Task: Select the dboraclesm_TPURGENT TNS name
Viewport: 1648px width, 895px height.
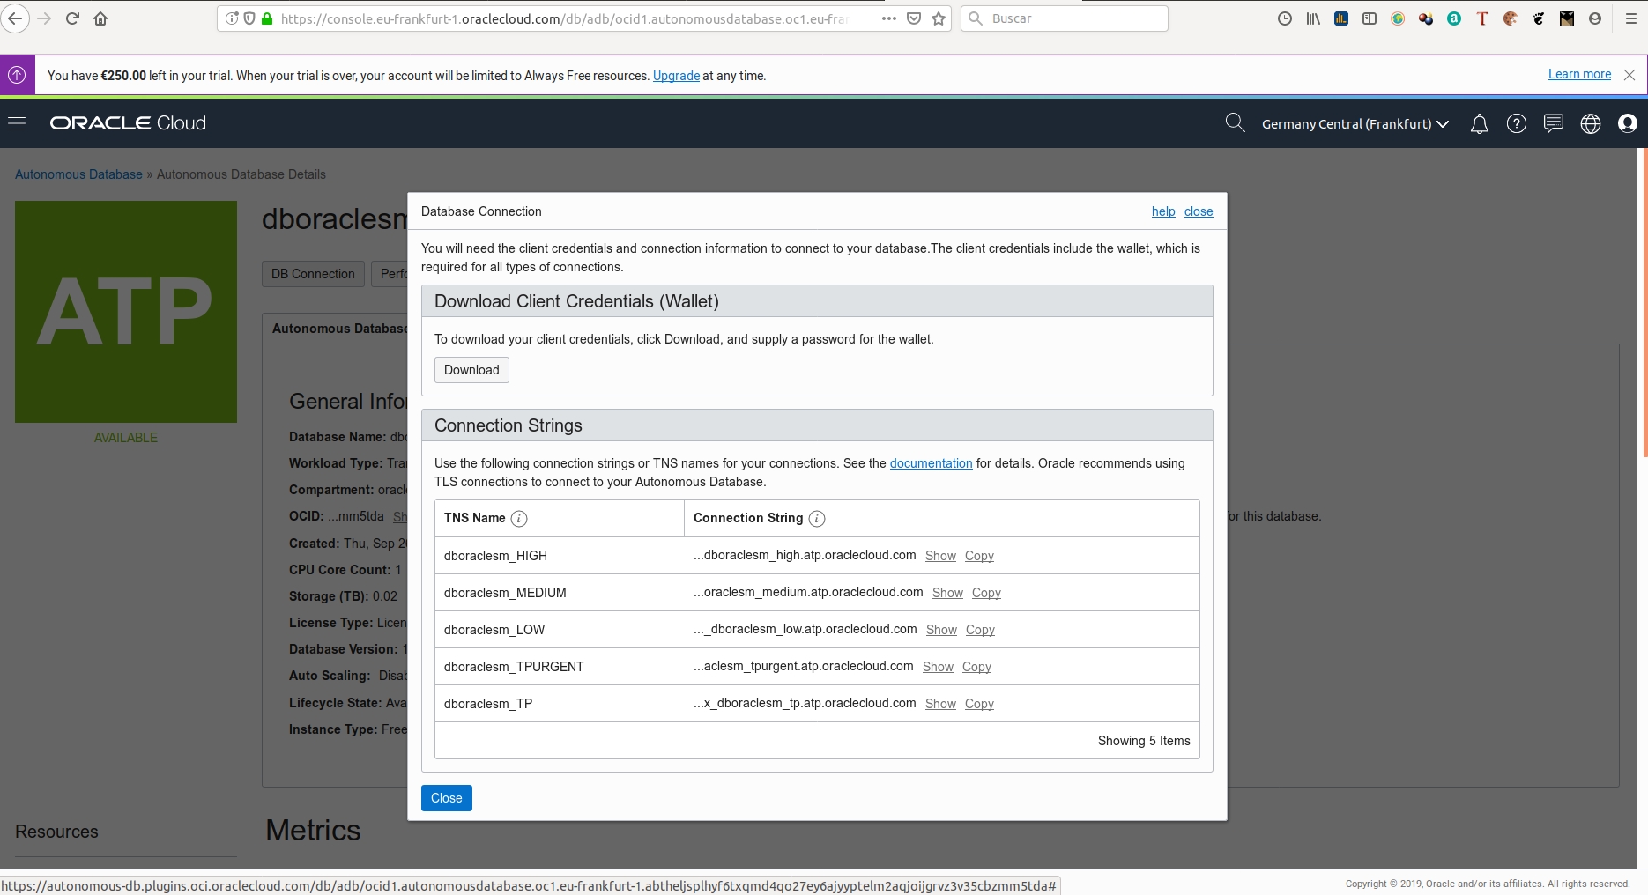Action: click(x=514, y=667)
